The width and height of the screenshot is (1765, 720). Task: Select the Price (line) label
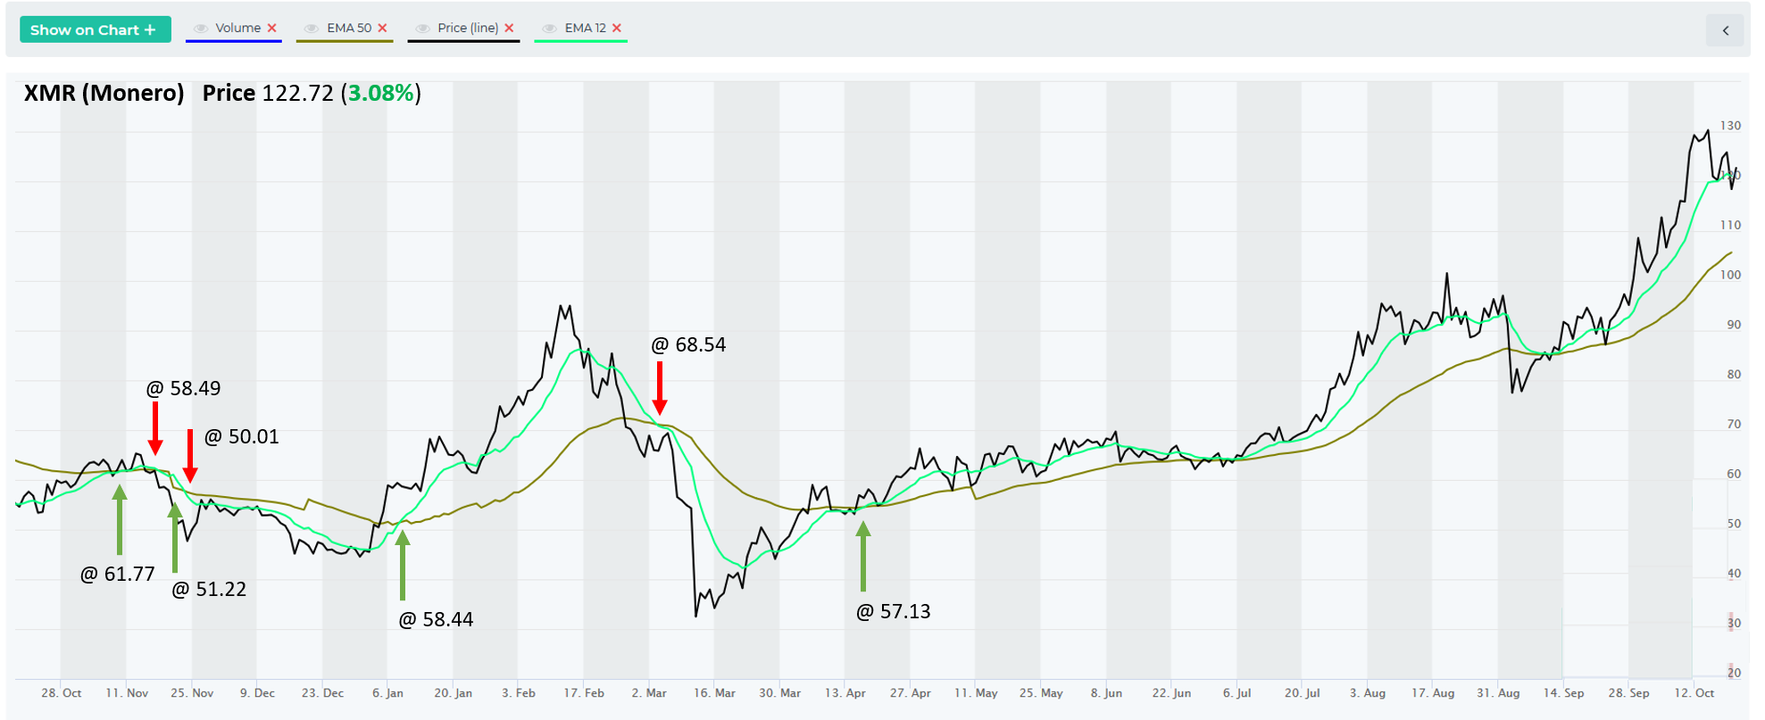[x=468, y=29]
